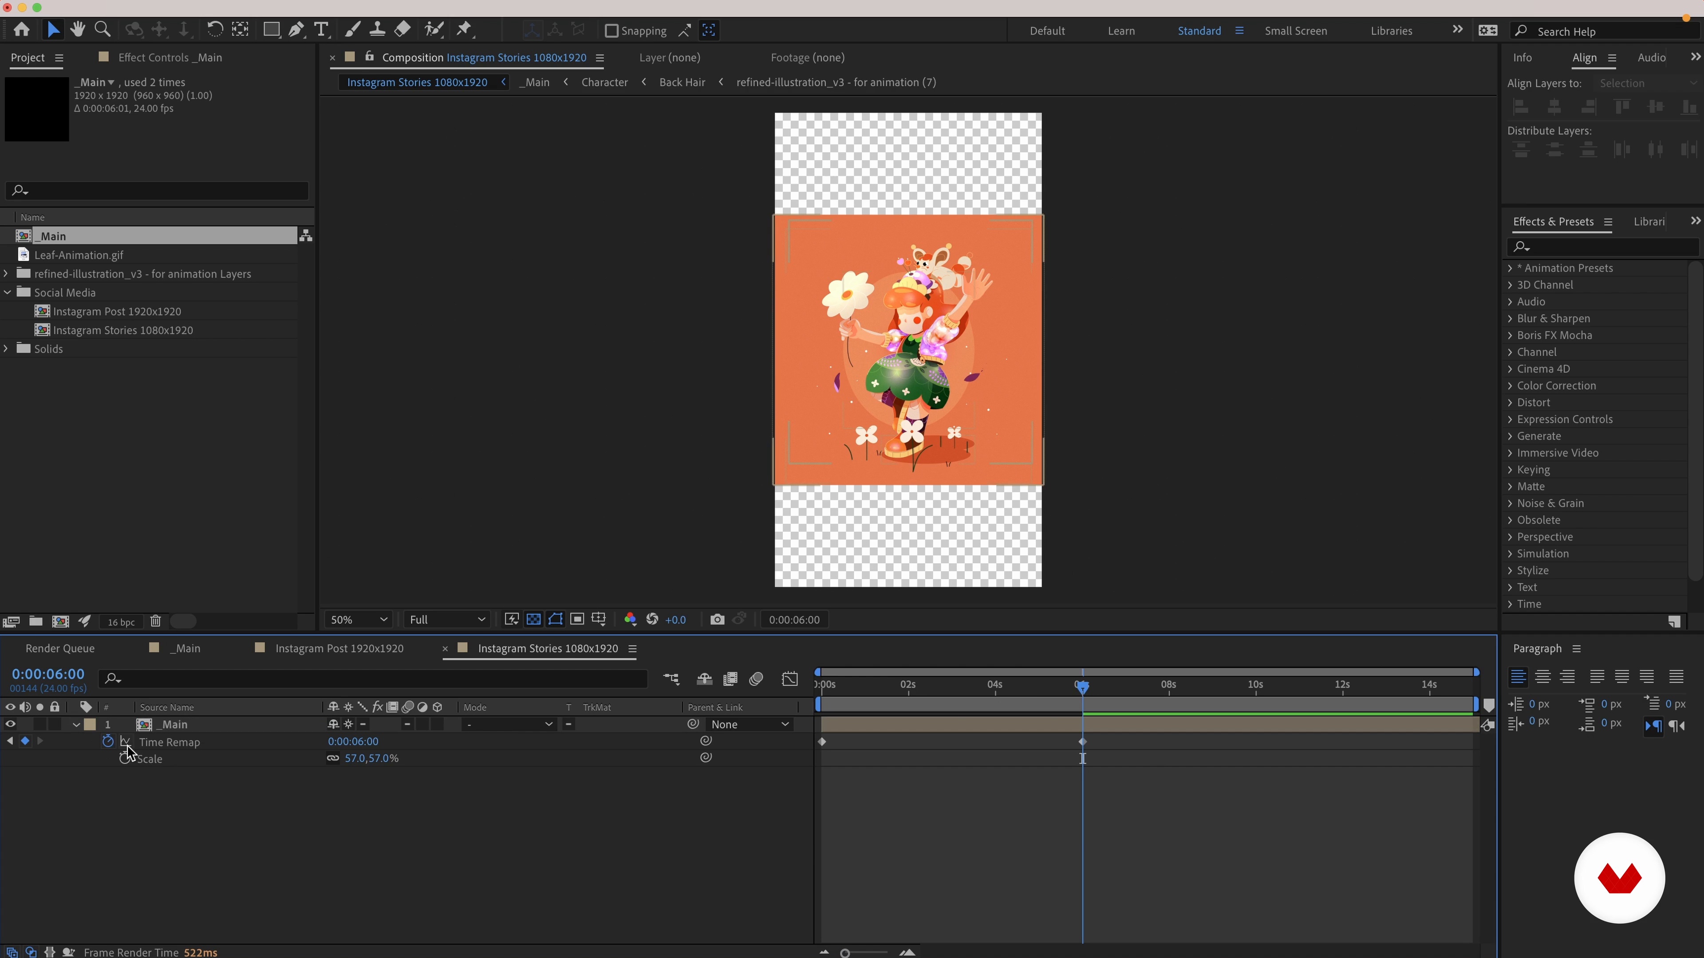Click the Show Channel color icon
The width and height of the screenshot is (1704, 958).
(630, 620)
